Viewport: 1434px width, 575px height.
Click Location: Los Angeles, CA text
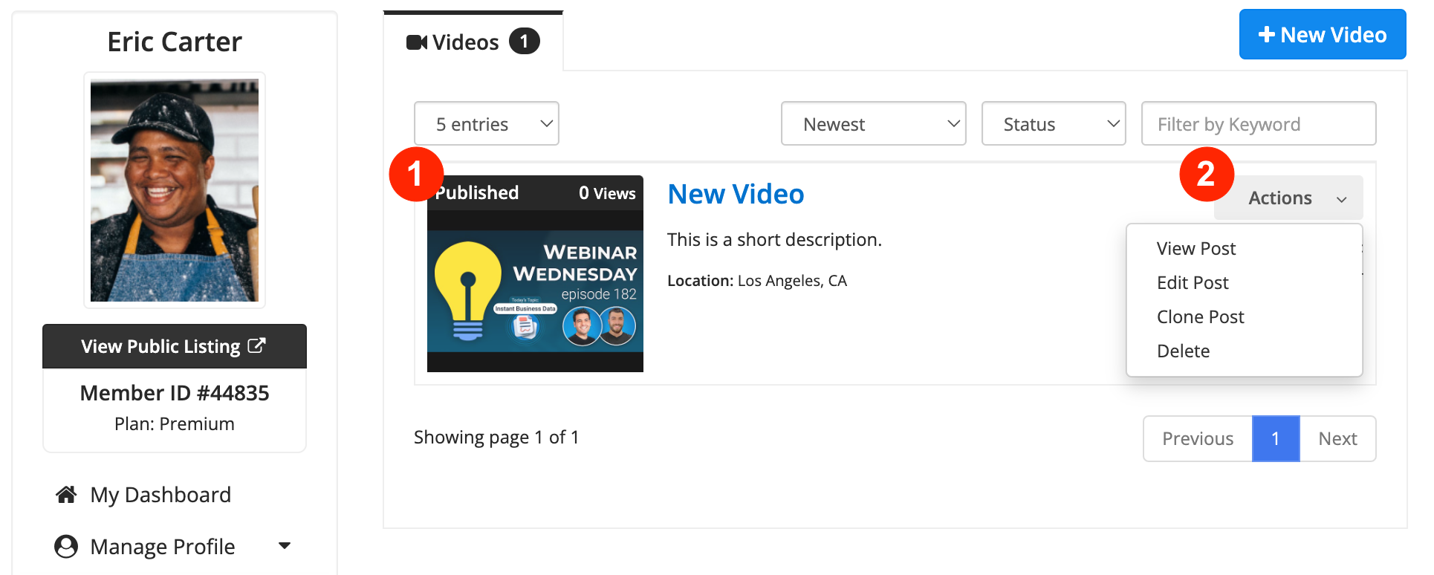tap(756, 281)
